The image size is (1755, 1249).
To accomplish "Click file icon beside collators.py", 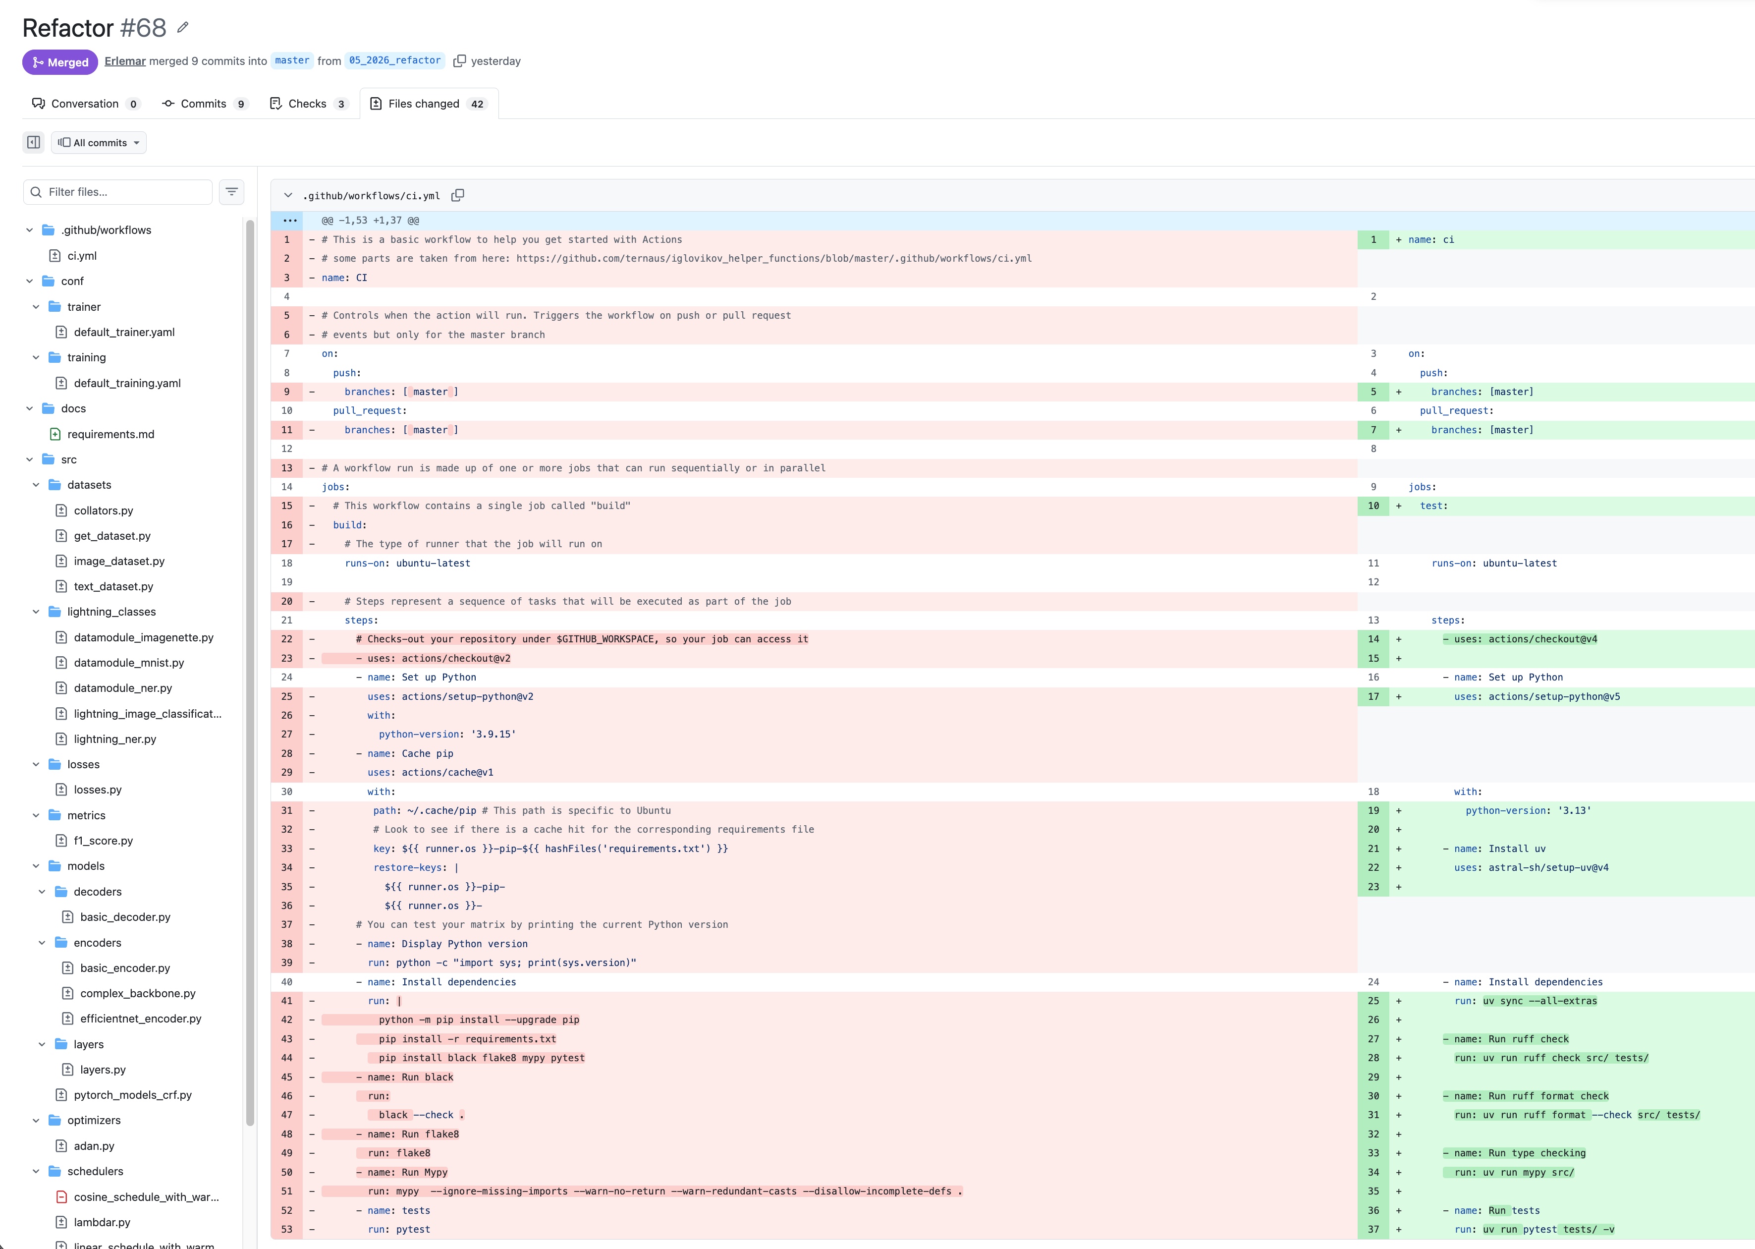I will pyautogui.click(x=61, y=511).
